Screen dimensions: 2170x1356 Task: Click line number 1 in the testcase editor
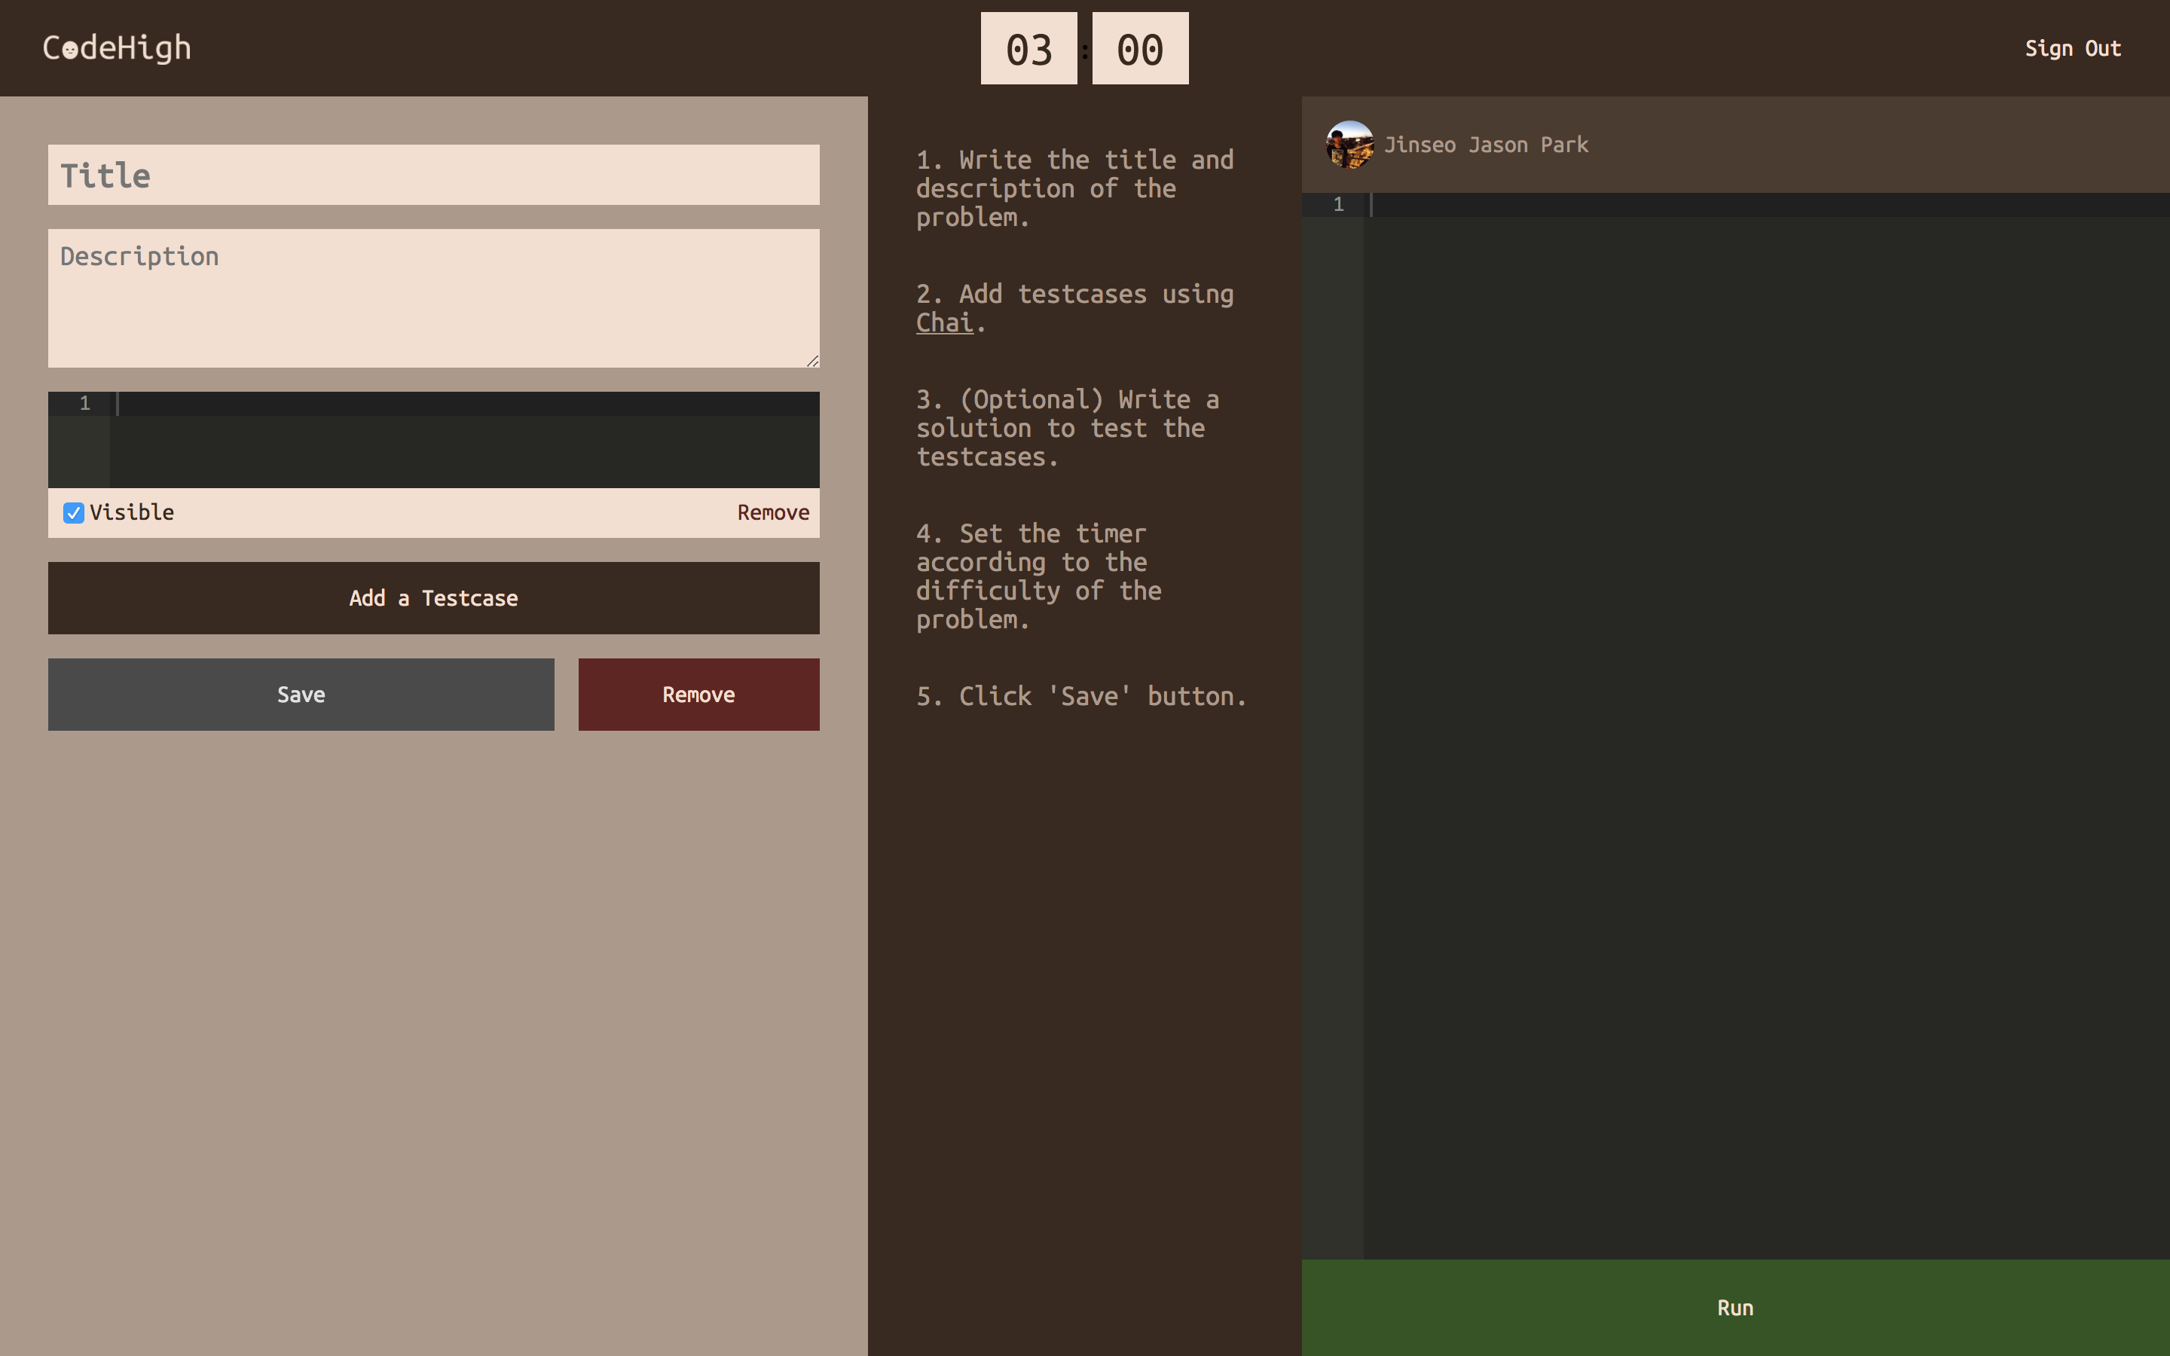[84, 404]
